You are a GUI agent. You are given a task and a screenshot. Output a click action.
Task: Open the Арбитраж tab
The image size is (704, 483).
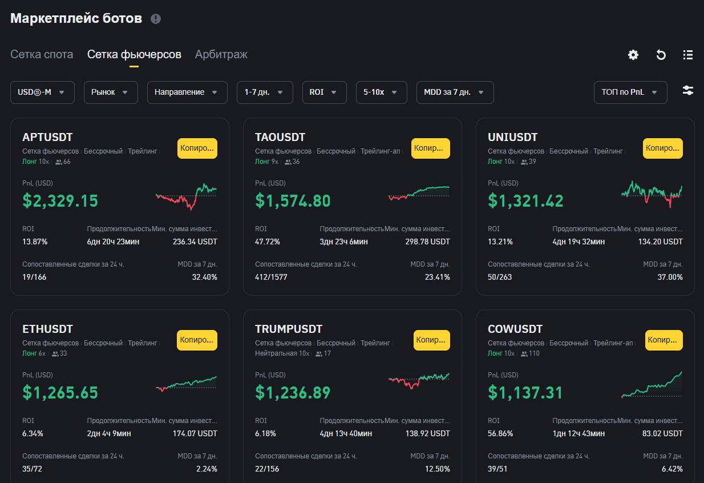(221, 55)
